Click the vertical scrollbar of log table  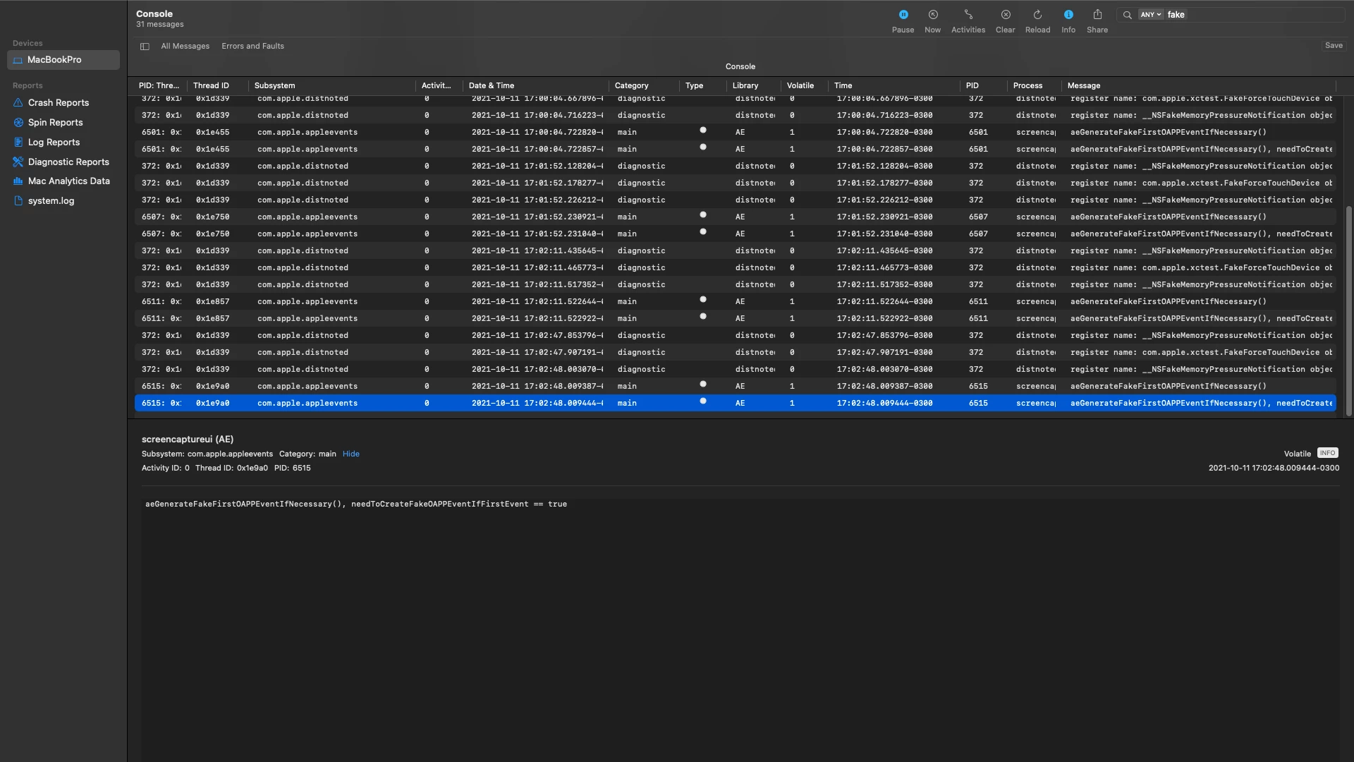[x=1348, y=310]
